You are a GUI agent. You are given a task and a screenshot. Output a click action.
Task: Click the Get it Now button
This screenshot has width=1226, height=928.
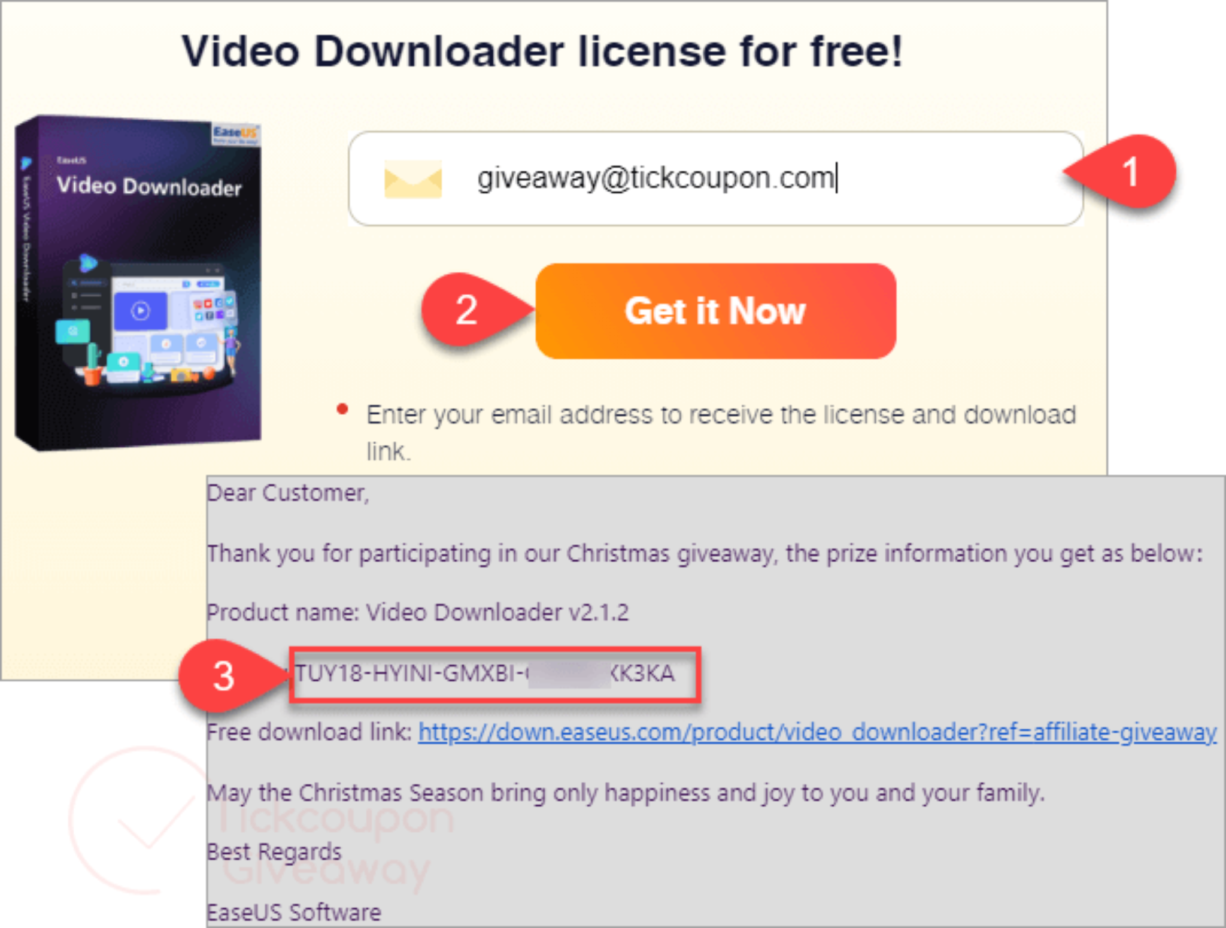pos(715,311)
